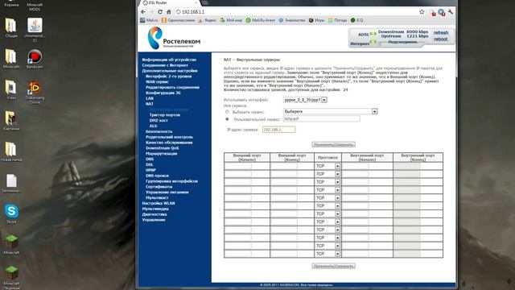Select the Minecraft folder icon on desktop
This screenshot has width=515, height=290.
point(11,59)
